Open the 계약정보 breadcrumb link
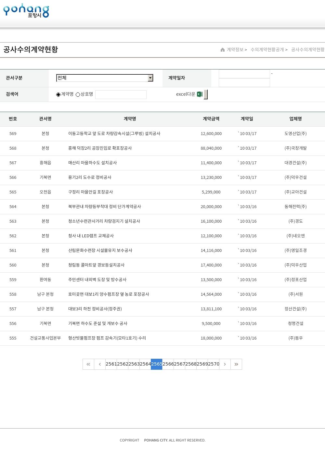325x461 pixels. coord(235,50)
